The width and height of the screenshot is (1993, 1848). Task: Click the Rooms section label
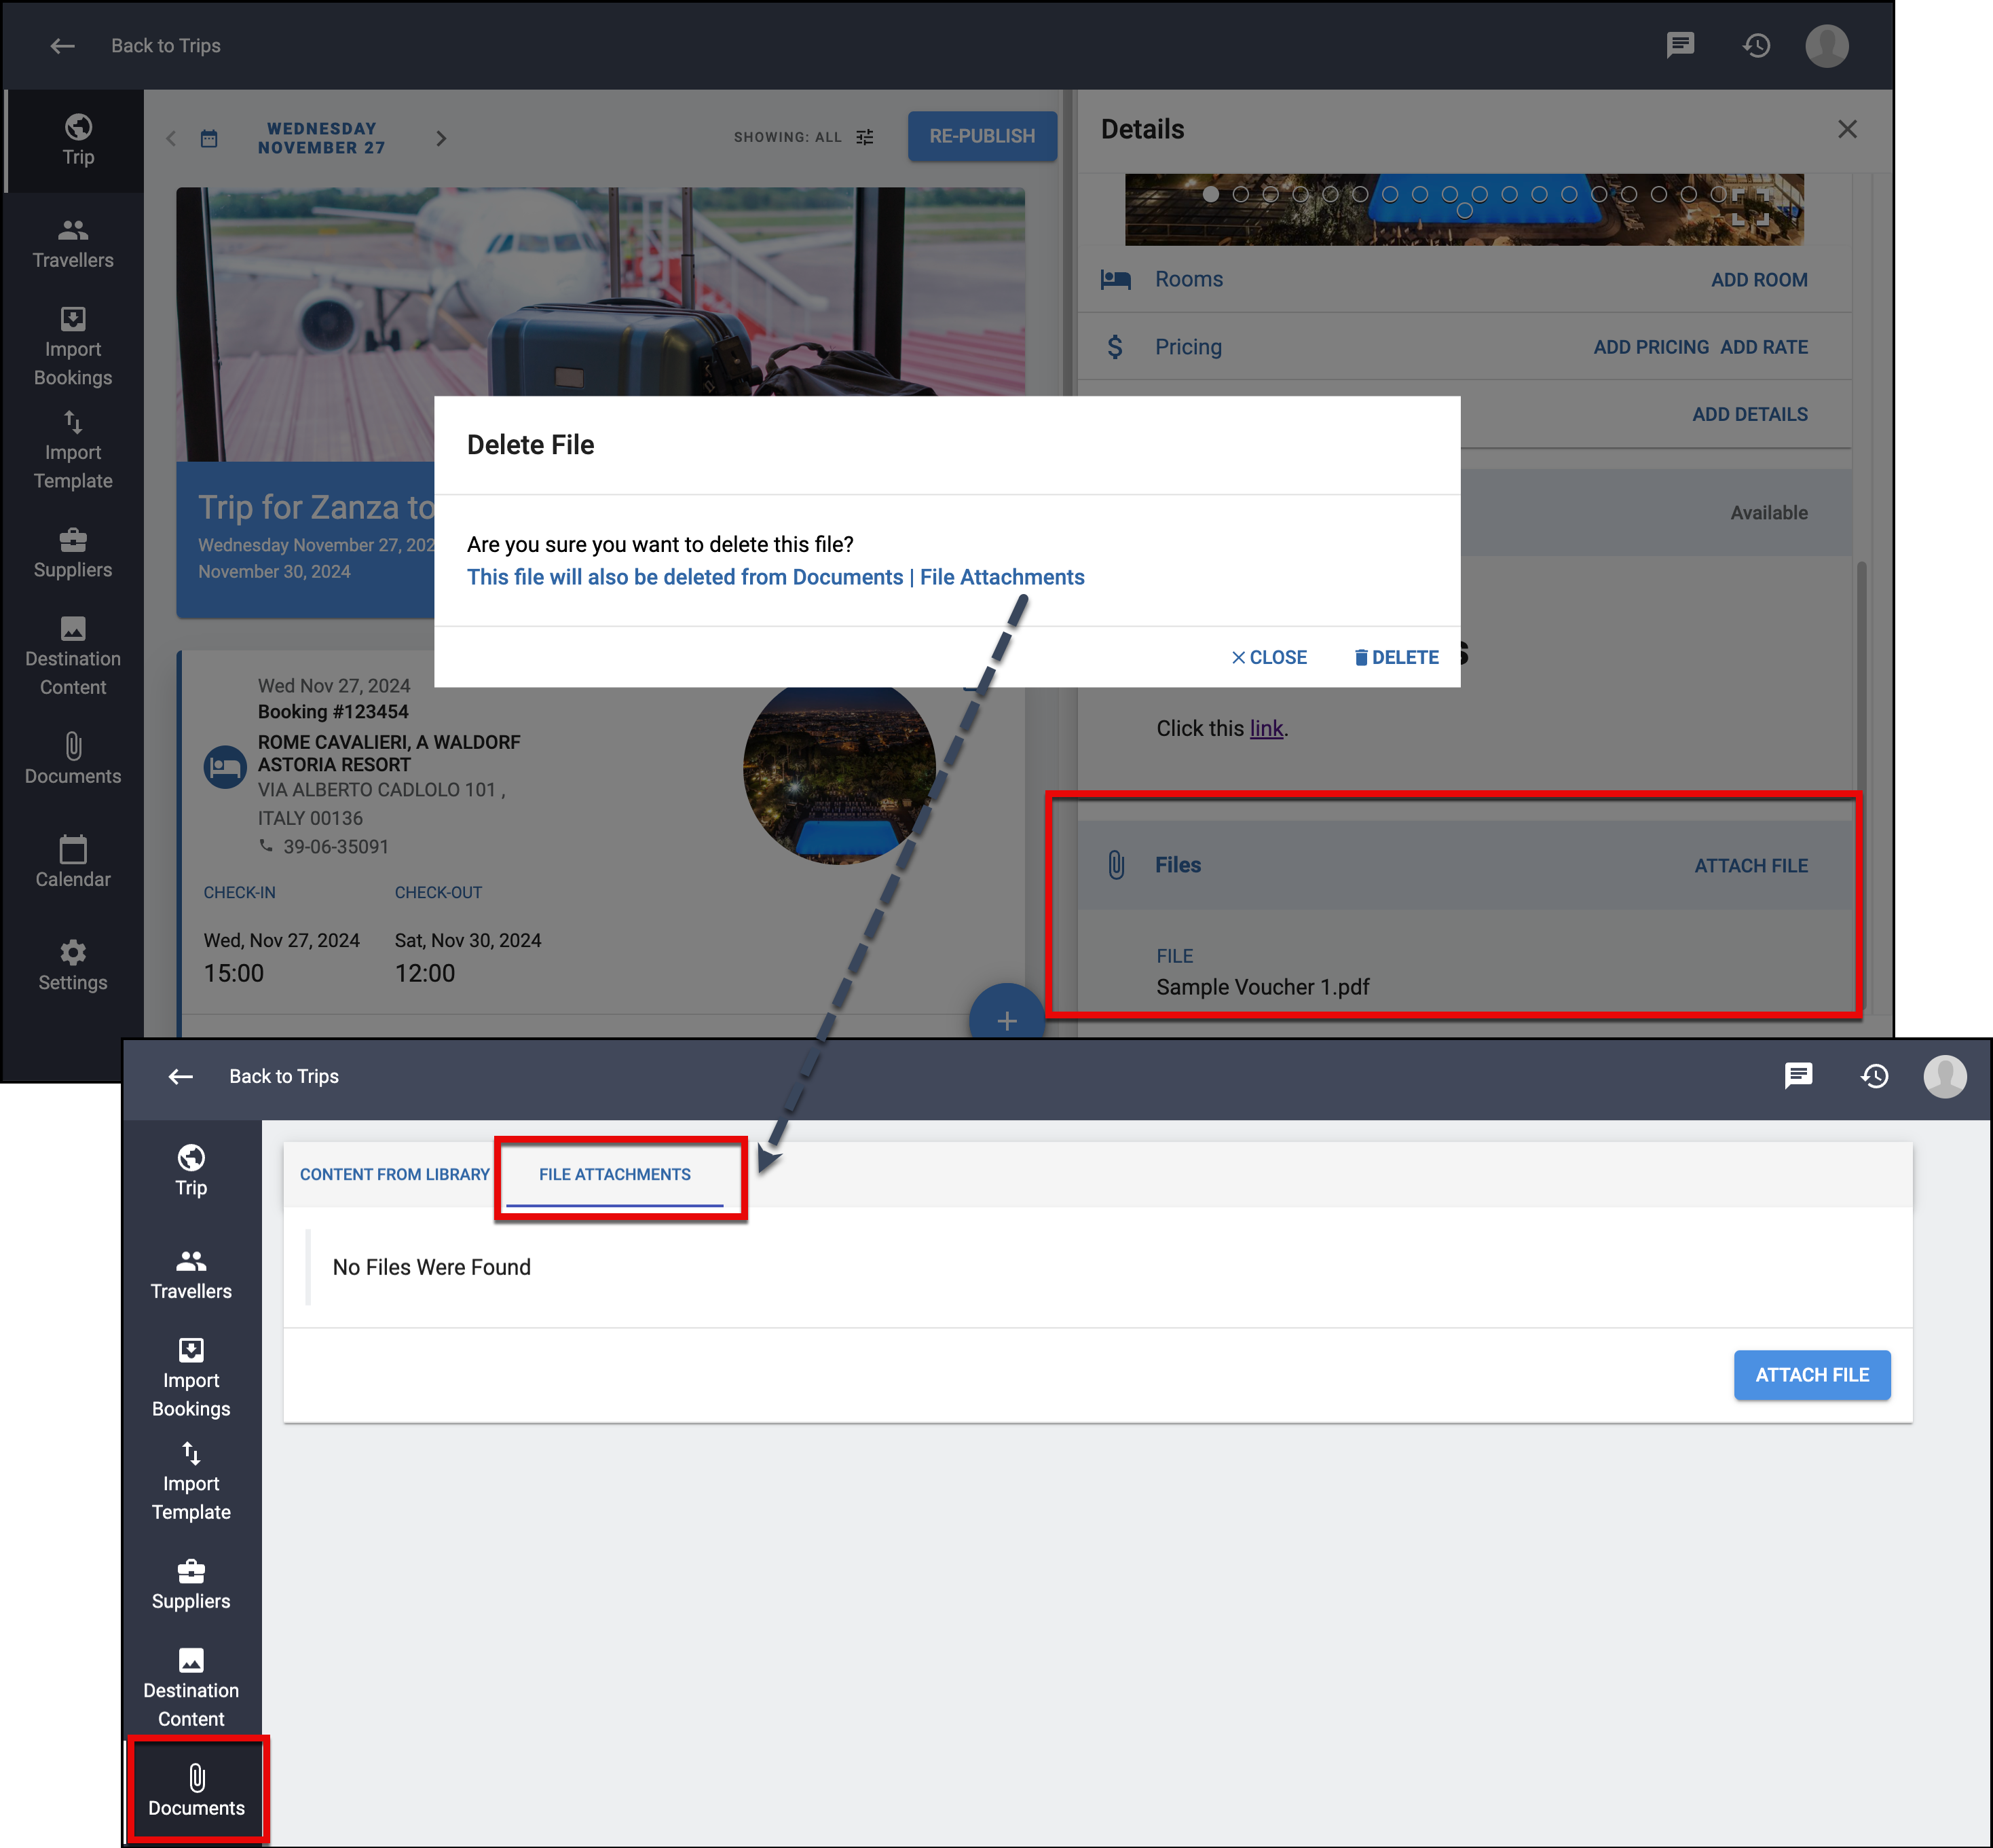pyautogui.click(x=1189, y=279)
